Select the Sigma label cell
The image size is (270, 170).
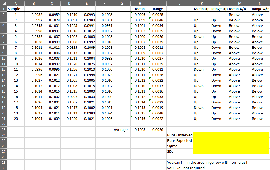[x=172, y=146]
